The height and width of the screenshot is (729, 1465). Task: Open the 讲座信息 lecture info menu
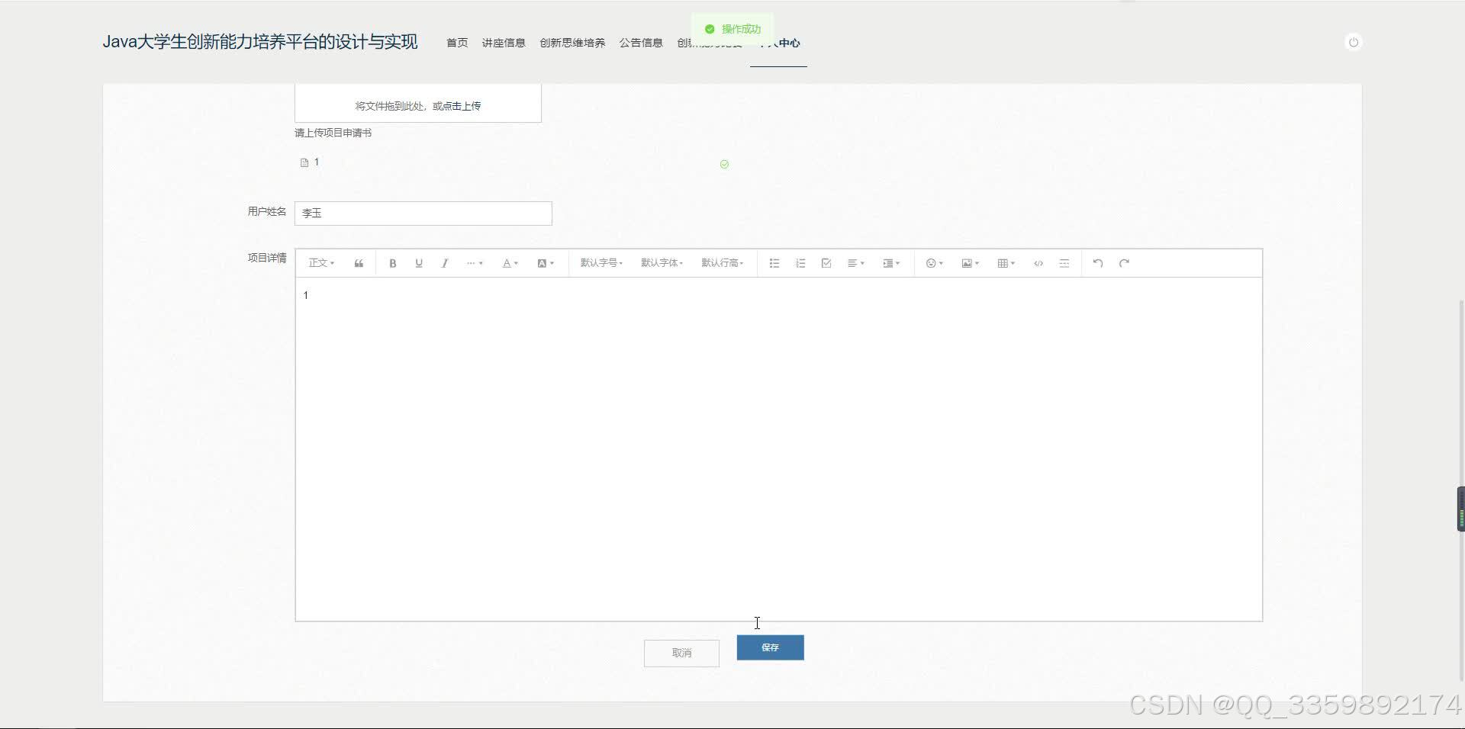[x=504, y=43]
